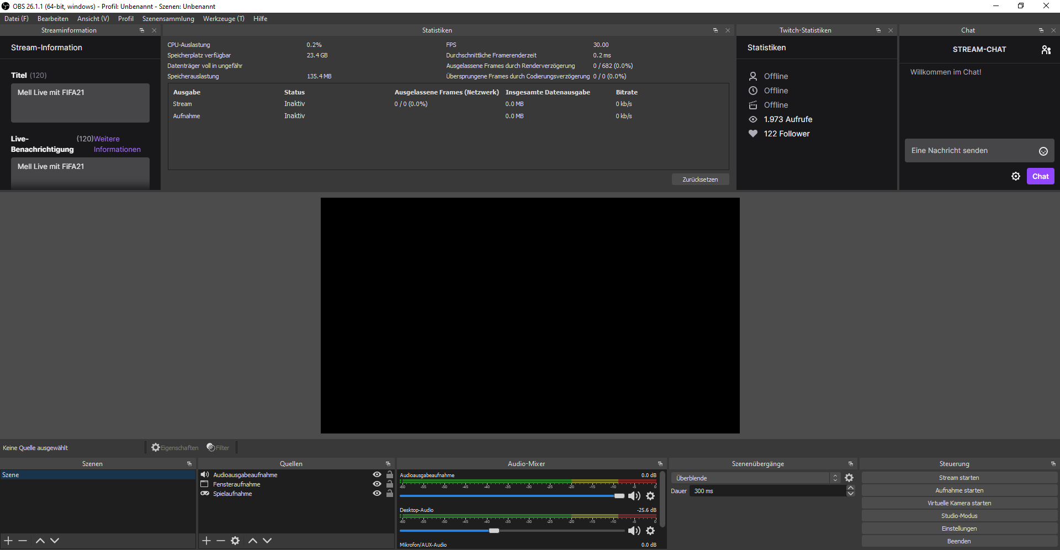Open the Szenensammlung menu
Screen dimensions: 1060x550
168,19
